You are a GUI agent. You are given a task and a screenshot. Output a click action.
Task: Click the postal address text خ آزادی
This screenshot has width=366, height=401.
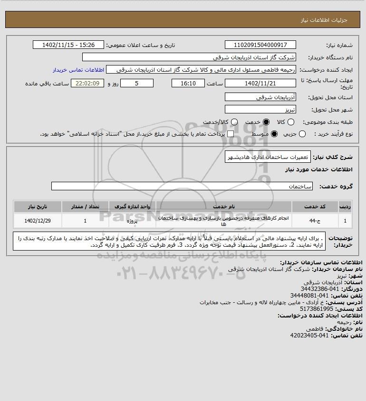click(262, 302)
